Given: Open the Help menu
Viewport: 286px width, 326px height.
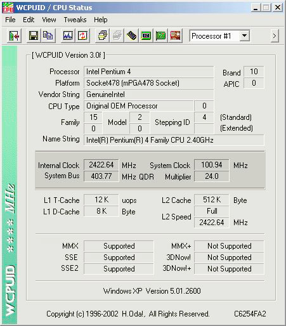Looking at the screenshot, I should (x=101, y=20).
